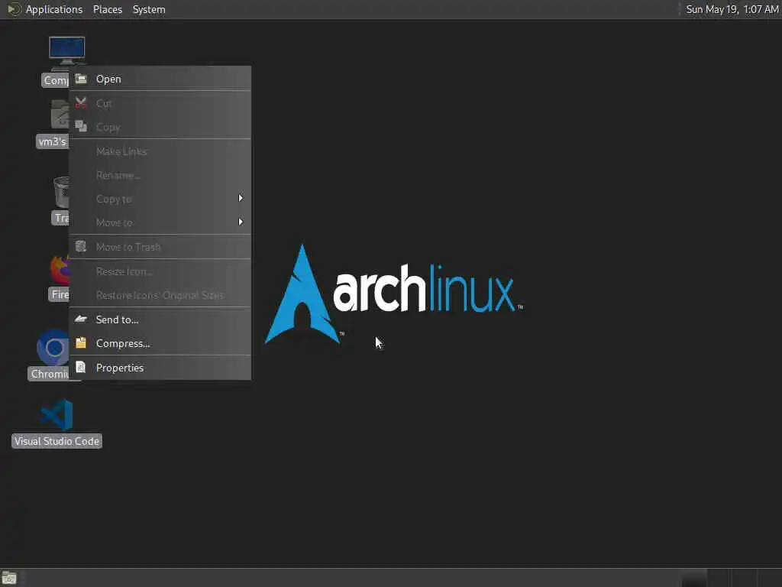Open the System menu
Screen dimensions: 782x587
[x=149, y=9]
